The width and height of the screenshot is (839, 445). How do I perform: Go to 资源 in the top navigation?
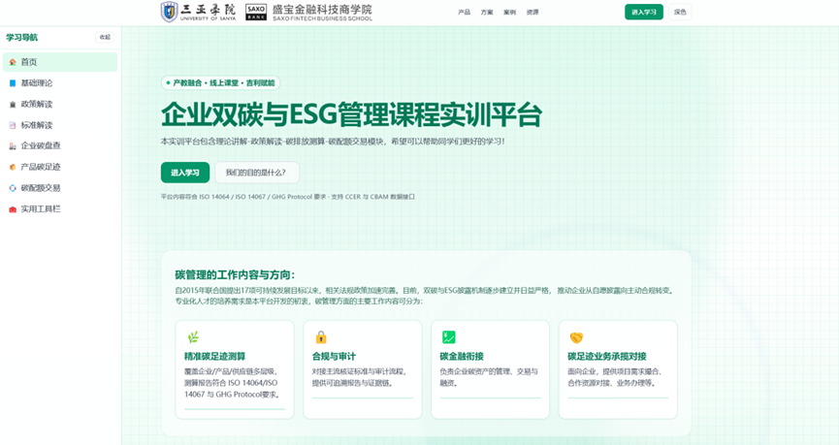[x=532, y=13]
